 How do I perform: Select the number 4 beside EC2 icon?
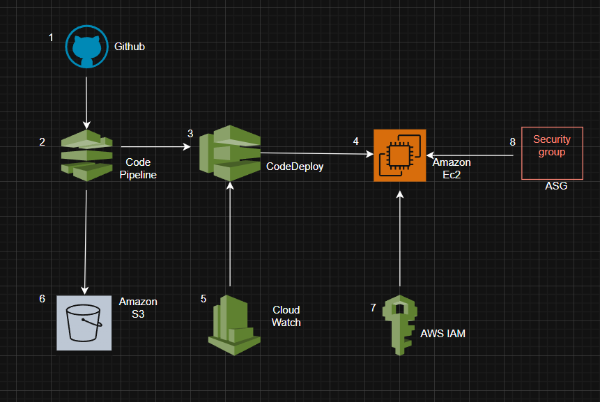[x=356, y=141]
